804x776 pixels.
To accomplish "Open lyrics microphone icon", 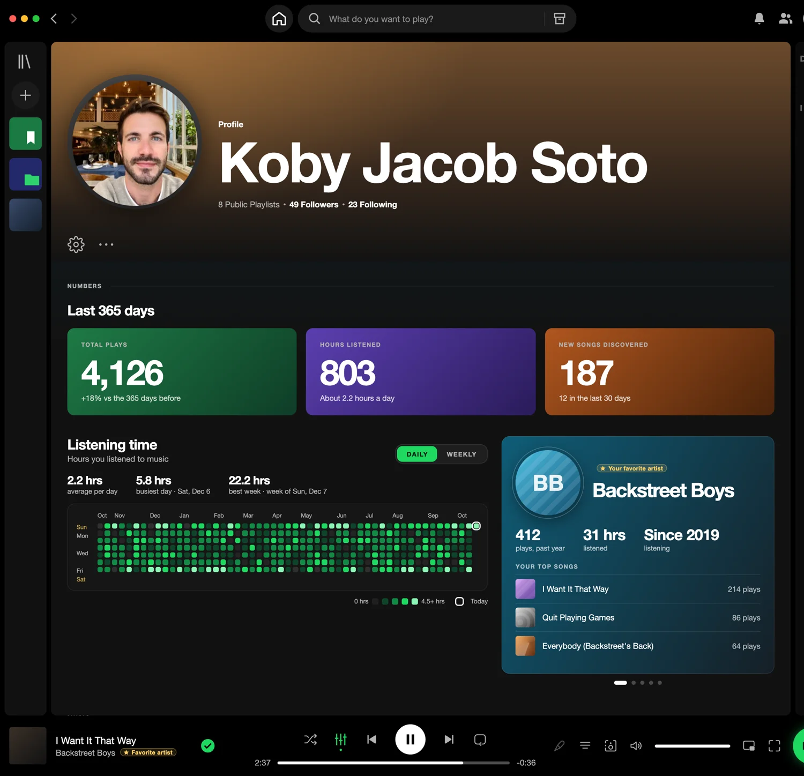I will [x=560, y=745].
